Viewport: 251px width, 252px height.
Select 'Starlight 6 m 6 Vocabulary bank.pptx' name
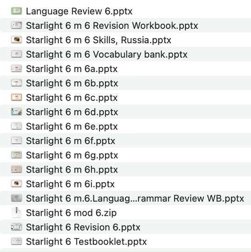click(107, 54)
